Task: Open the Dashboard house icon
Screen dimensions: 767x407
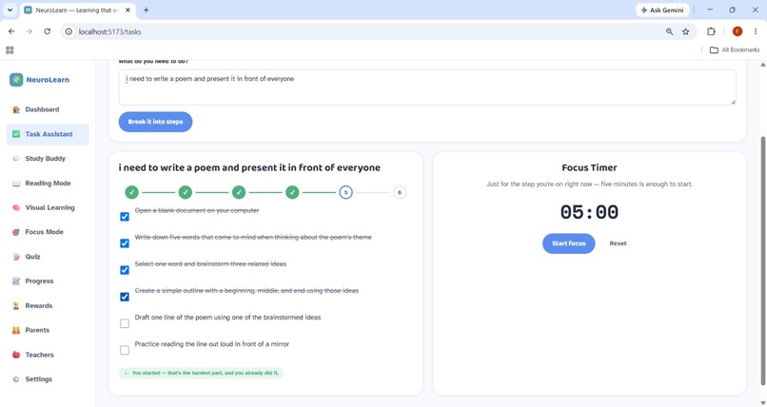Action: pos(16,109)
